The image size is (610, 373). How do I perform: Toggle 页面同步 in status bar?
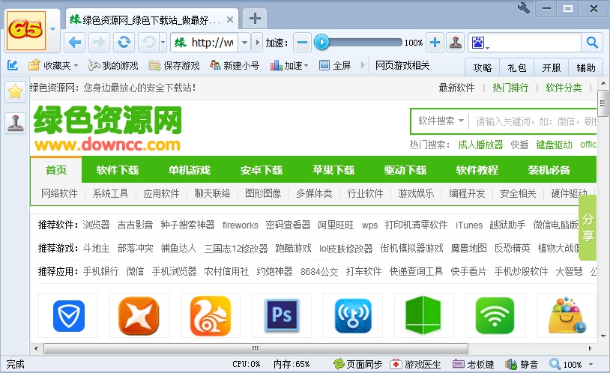[358, 364]
